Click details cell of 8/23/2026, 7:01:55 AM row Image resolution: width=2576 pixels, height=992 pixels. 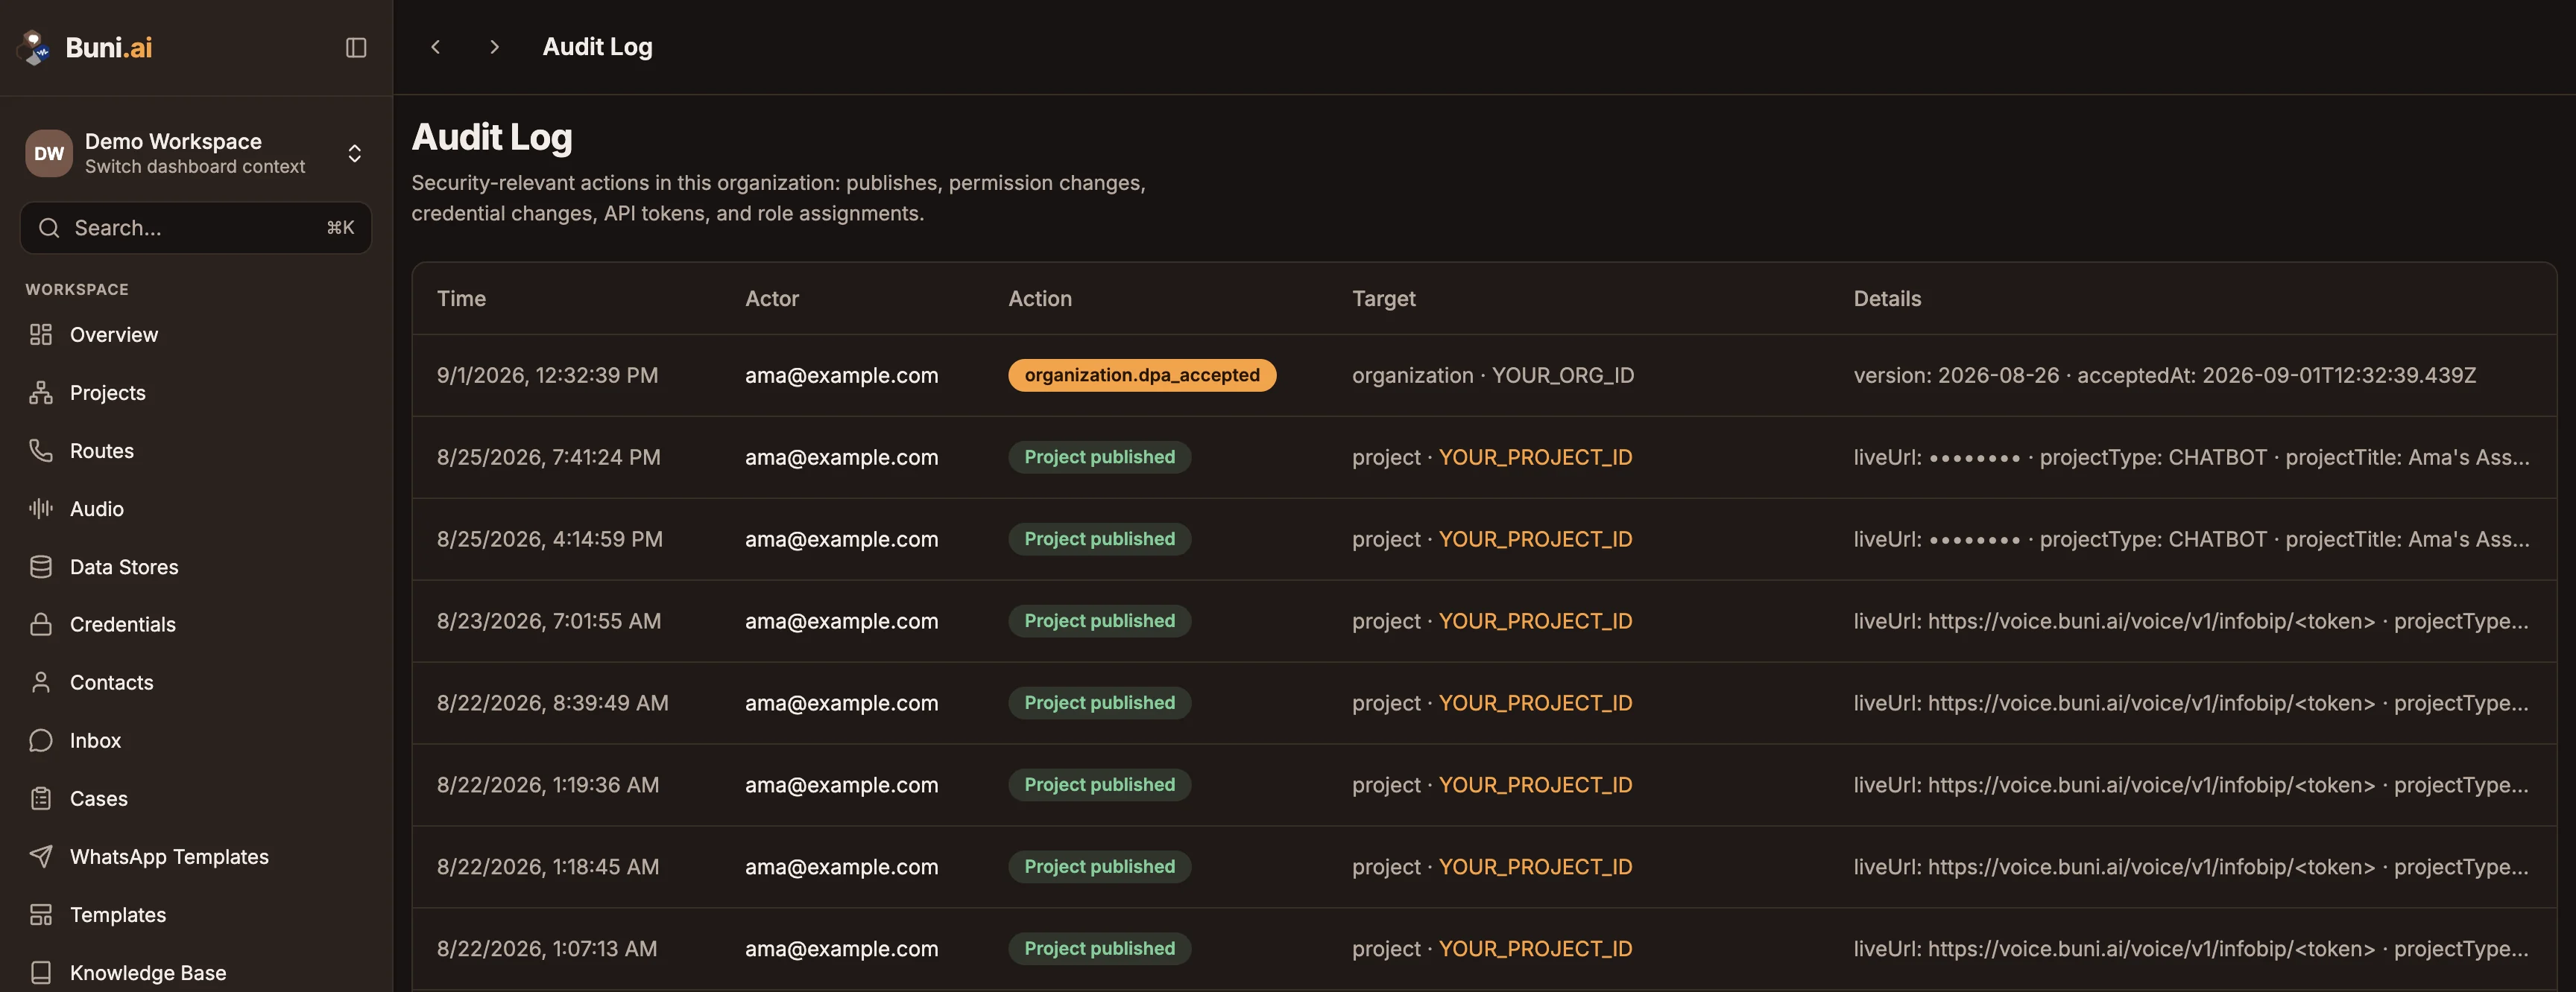2191,620
